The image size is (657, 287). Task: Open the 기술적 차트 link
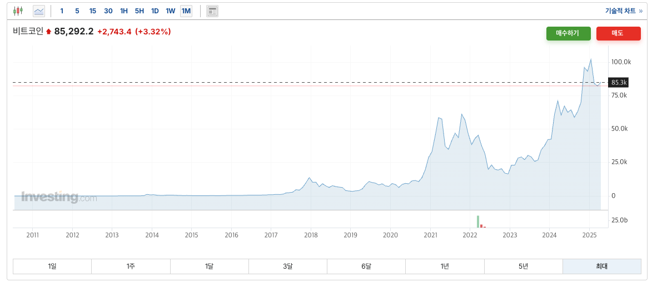coord(624,11)
